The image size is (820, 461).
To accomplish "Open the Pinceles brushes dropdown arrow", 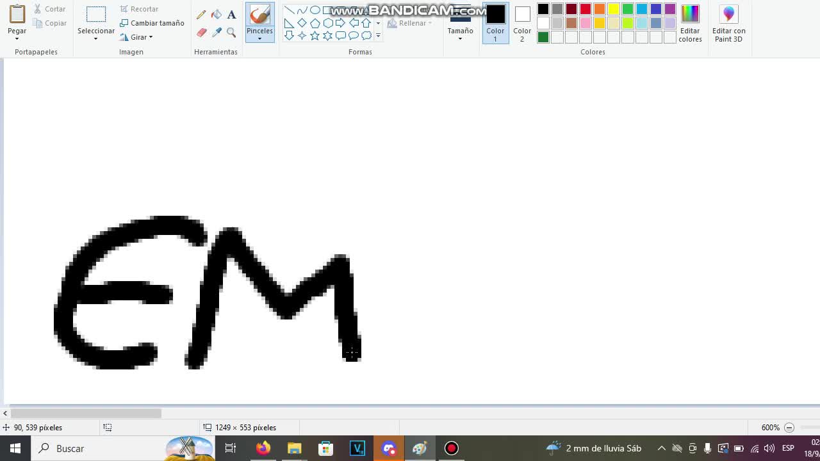I will coord(259,38).
